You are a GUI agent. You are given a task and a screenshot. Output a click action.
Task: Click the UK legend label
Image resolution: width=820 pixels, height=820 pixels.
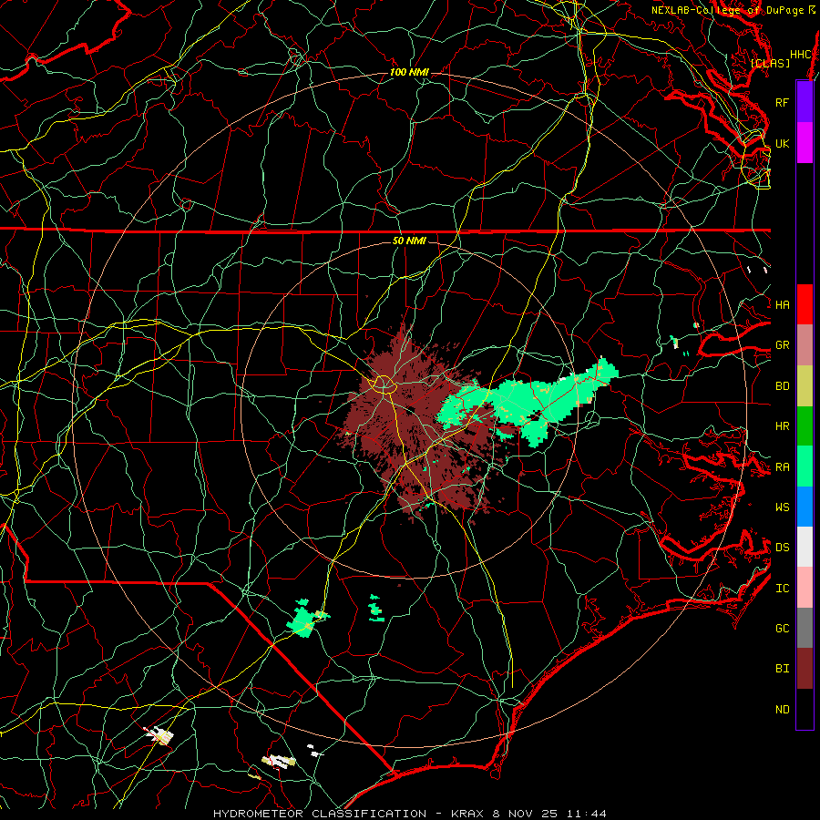pos(782,143)
